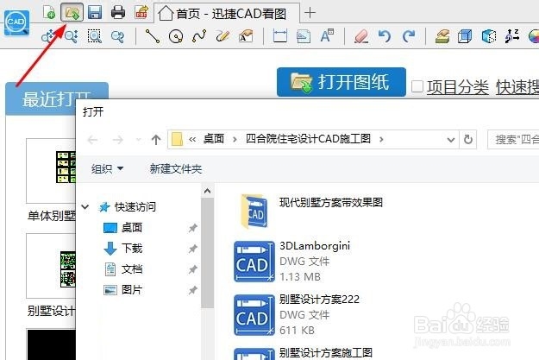Image resolution: width=539 pixels, height=360 pixels.
Task: Click the color wheel icon
Action: pos(534,36)
